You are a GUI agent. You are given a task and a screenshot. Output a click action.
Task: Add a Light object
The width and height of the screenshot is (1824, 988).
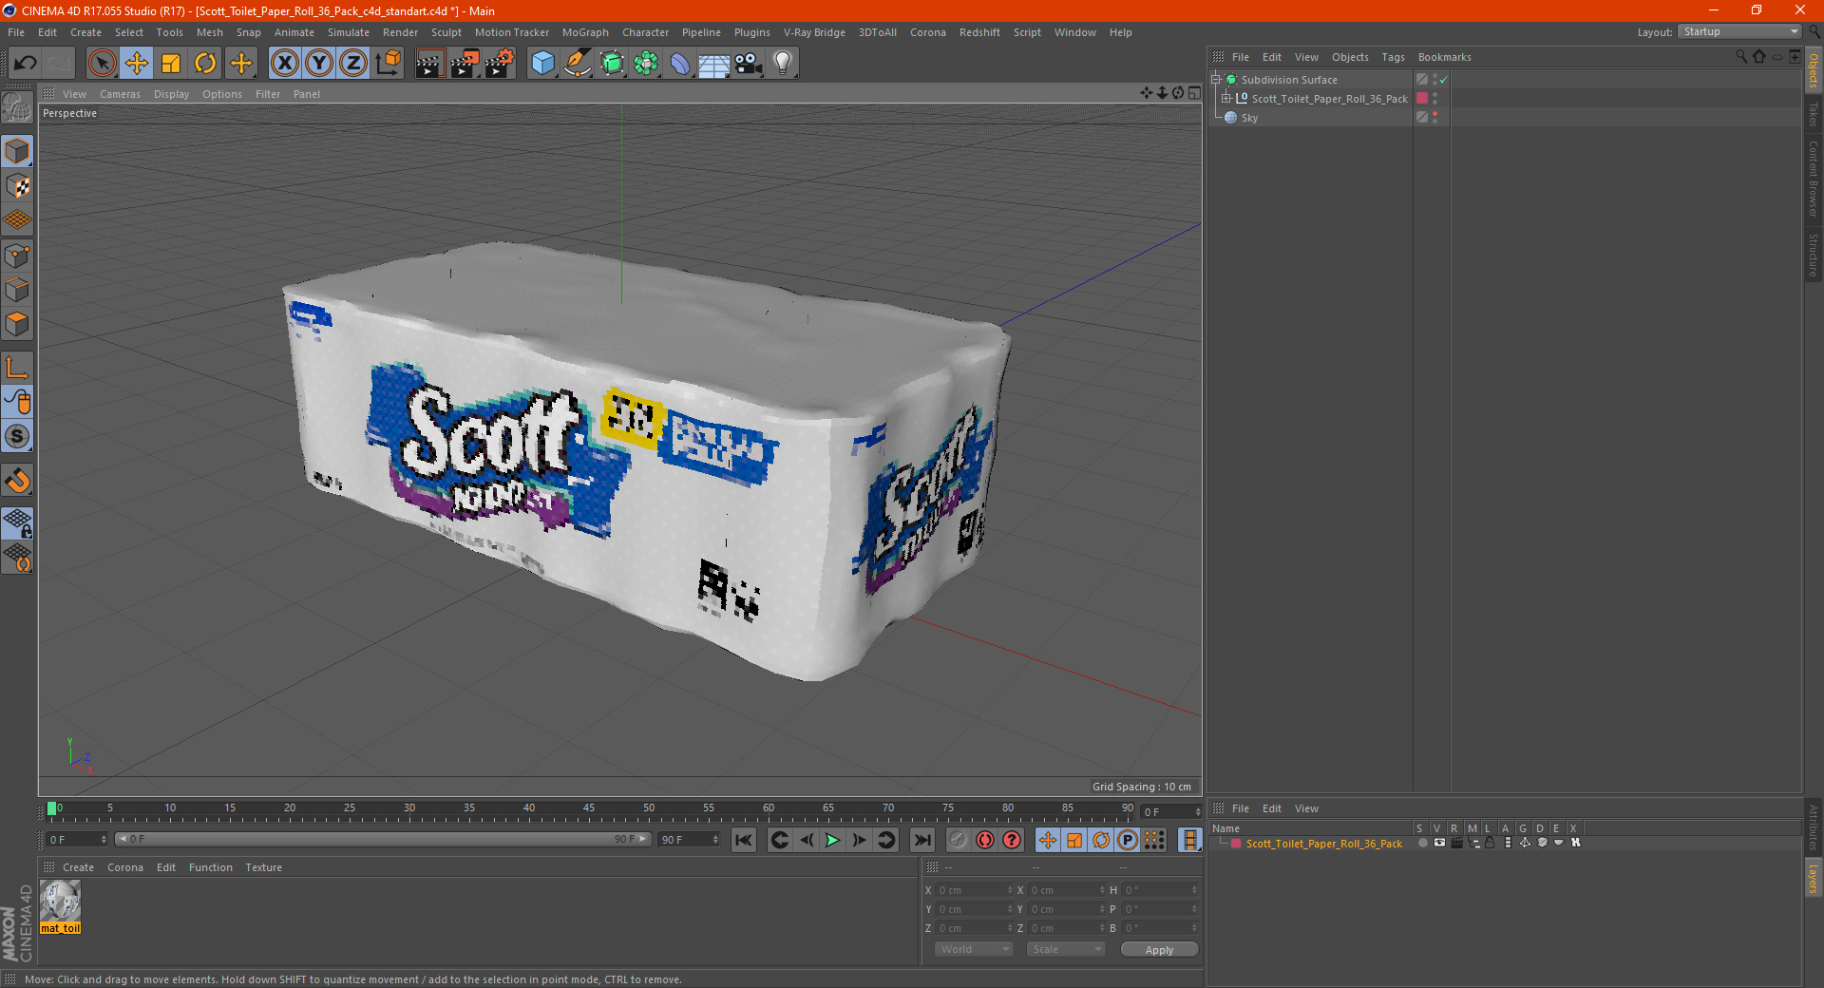tap(783, 64)
